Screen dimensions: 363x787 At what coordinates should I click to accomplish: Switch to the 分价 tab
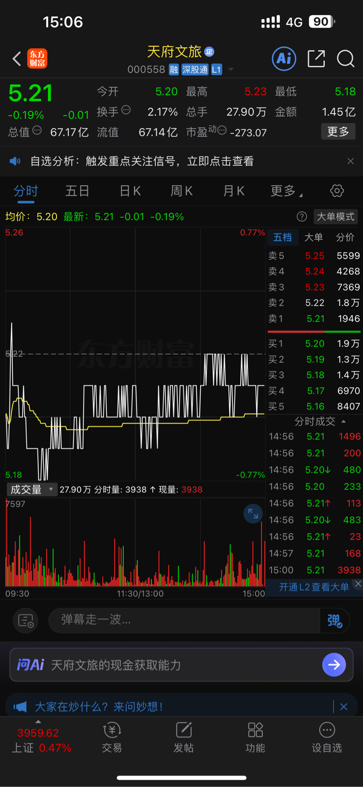345,238
